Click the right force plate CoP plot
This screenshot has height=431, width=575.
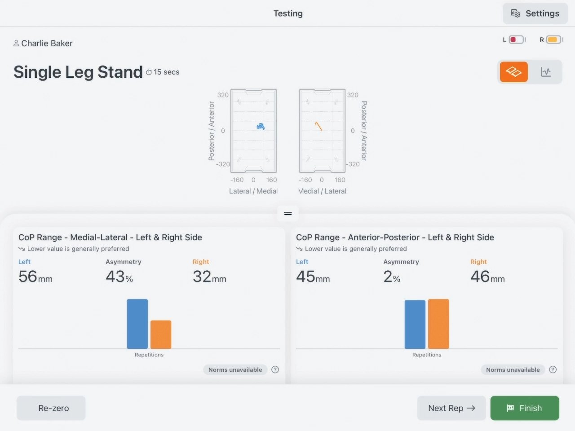(322, 131)
